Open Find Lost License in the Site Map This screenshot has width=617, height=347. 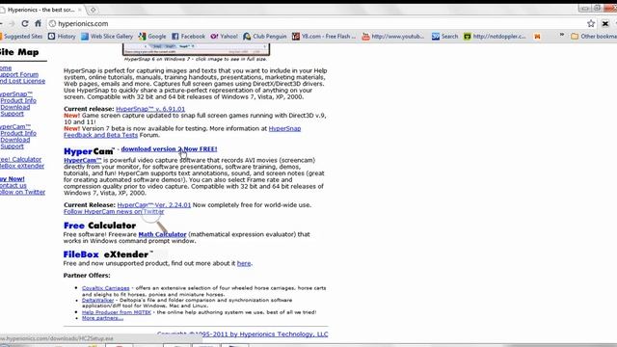(x=22, y=81)
